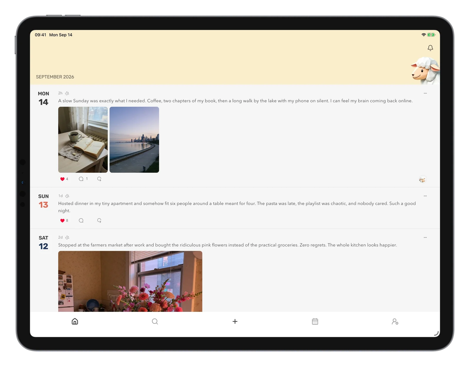Click audience icon beside 2d timestamp
Screen dimensions: 470x367
pos(67,238)
